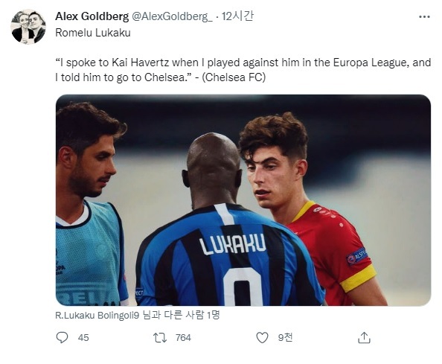Like the tweet with the heart icon
This screenshot has height=364, width=442.
(x=262, y=337)
